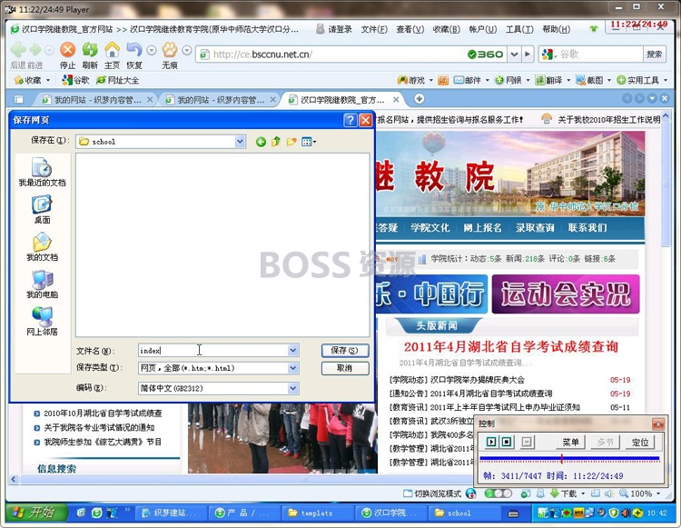
Task: Click the playback progress slider in control panel
Action: click(x=569, y=458)
